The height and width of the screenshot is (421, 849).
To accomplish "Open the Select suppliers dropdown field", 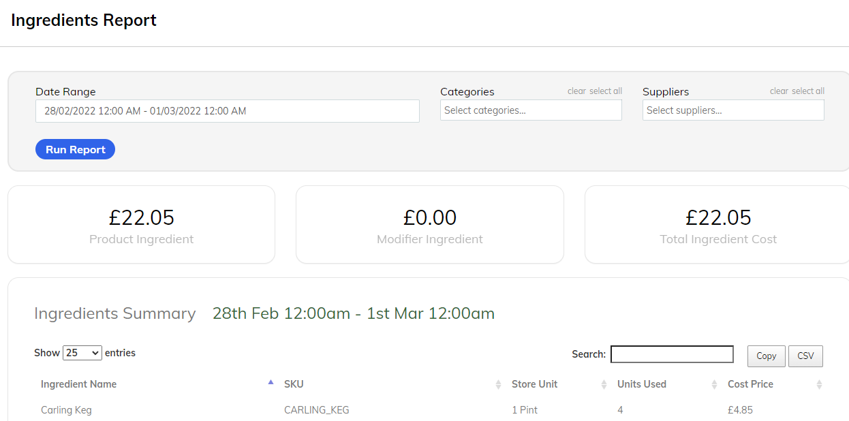I will click(733, 110).
